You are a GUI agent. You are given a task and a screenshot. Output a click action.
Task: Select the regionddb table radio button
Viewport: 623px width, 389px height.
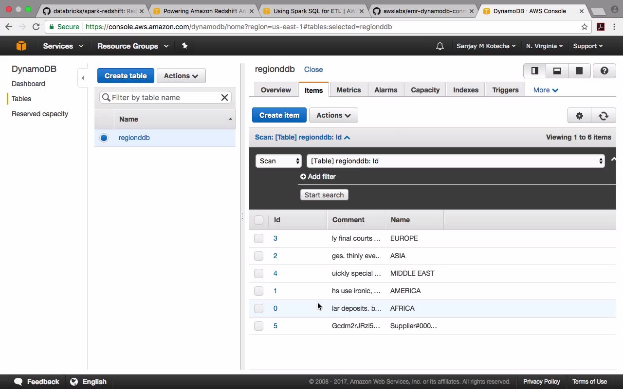pyautogui.click(x=104, y=138)
